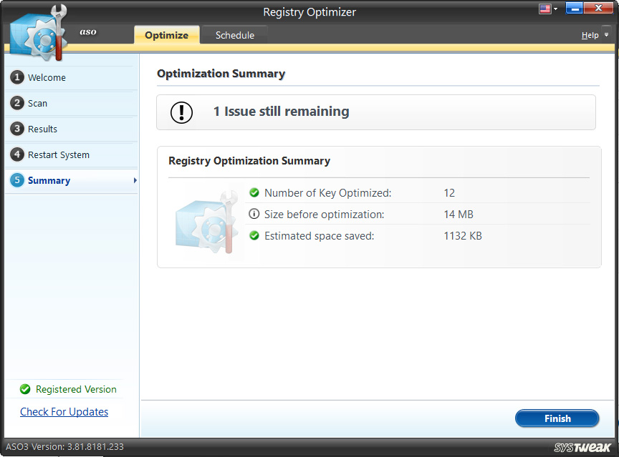Viewport: 619px width, 457px height.
Task: Select the Results step
Action: (x=39, y=129)
